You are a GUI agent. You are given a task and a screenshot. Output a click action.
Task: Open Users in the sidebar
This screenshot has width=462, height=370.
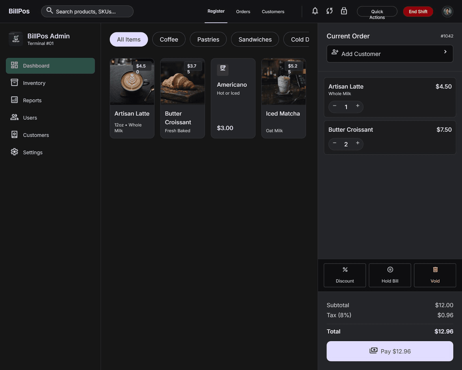point(50,118)
